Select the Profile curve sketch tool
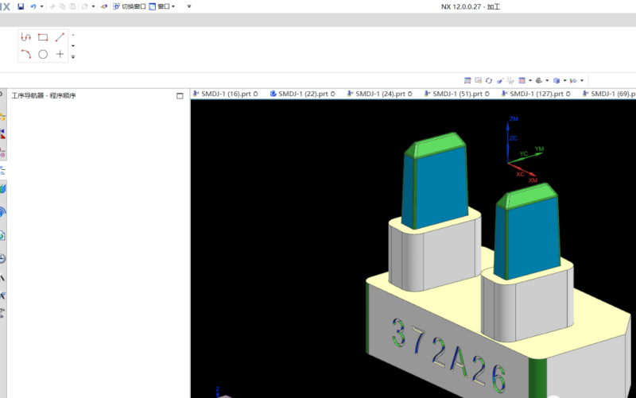This screenshot has width=636, height=398. click(26, 37)
